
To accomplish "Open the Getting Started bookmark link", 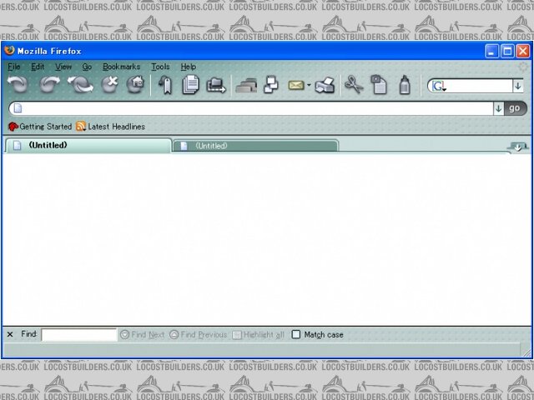I will (x=40, y=127).
